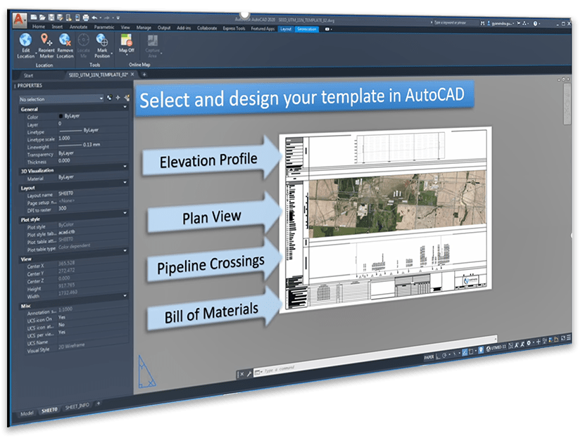Click the Linetype scale value 1.000

click(x=64, y=138)
